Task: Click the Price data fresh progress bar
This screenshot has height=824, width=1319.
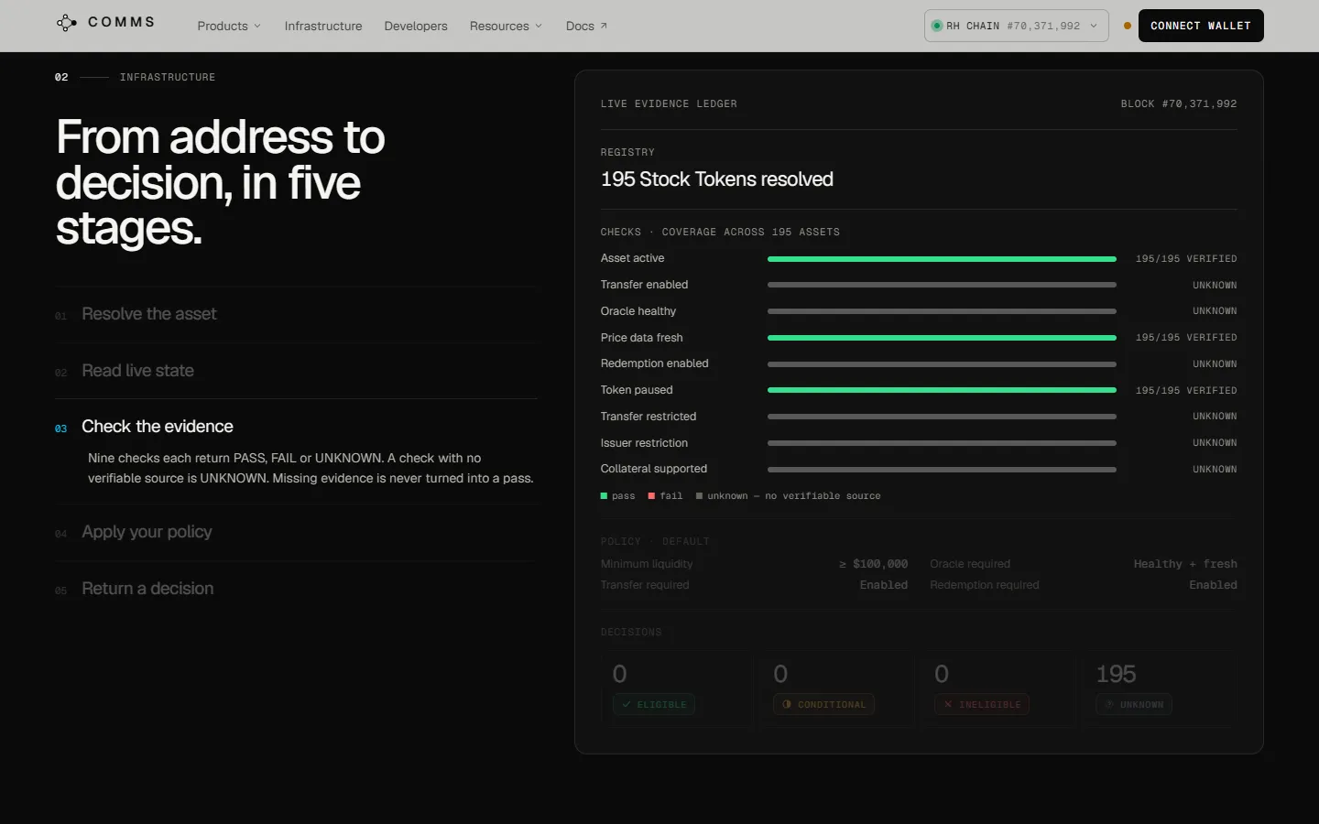Action: [942, 338]
